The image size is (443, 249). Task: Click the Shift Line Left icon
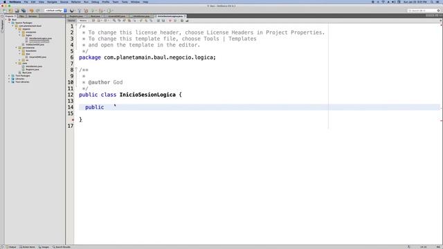(159, 21)
